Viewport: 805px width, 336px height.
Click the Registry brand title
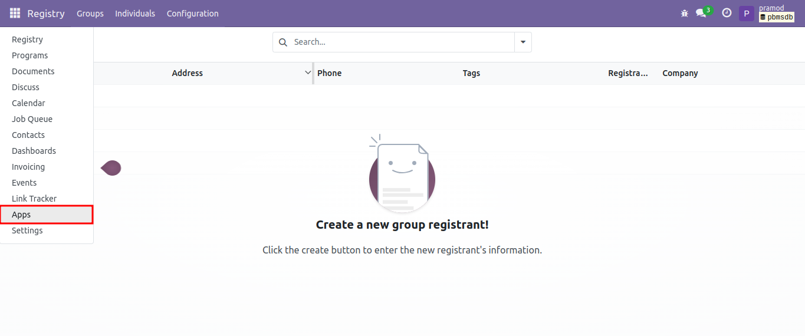46,14
